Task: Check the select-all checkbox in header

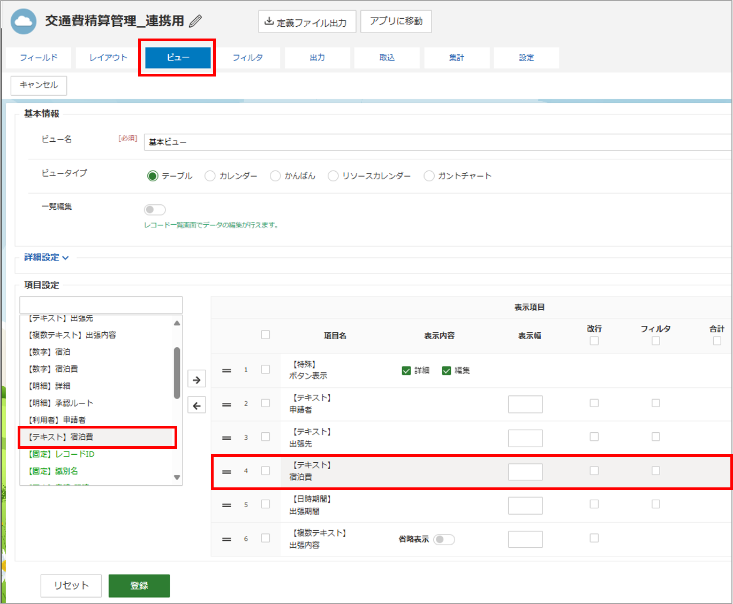Action: (x=266, y=335)
